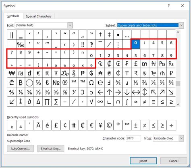Viewport: 191px width, 168px height.
Task: Click the 'Superscript Zero' Unicode name text
Action: (x=19, y=141)
